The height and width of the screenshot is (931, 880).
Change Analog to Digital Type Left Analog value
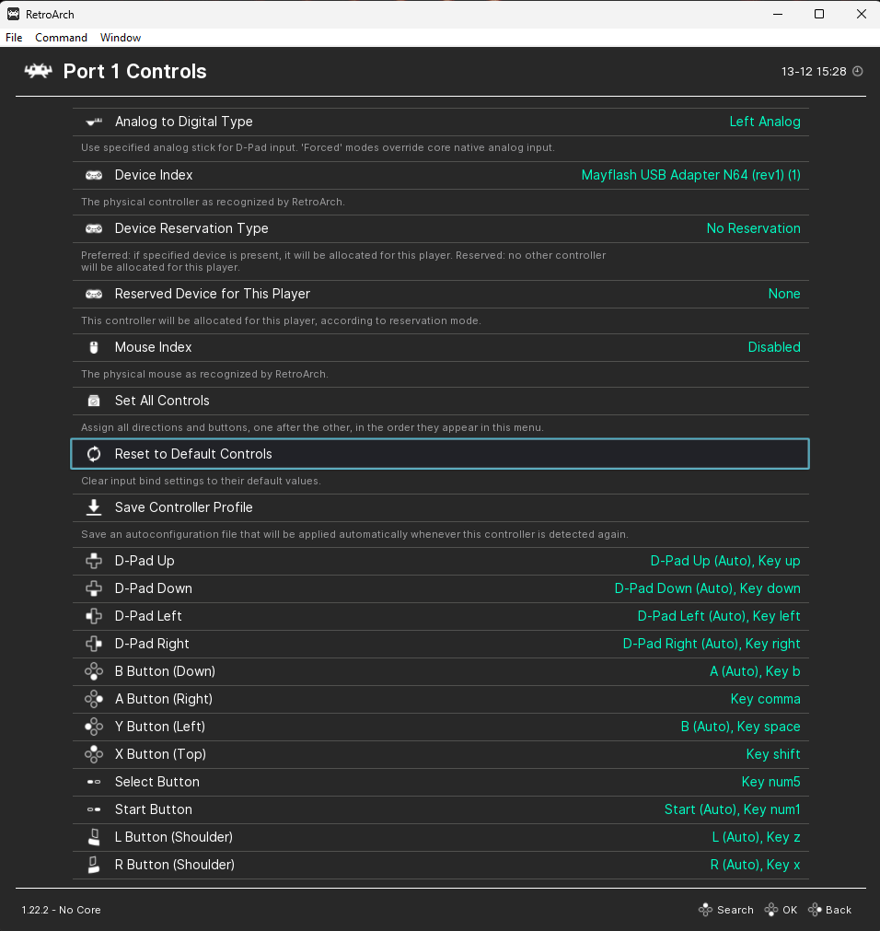click(764, 122)
